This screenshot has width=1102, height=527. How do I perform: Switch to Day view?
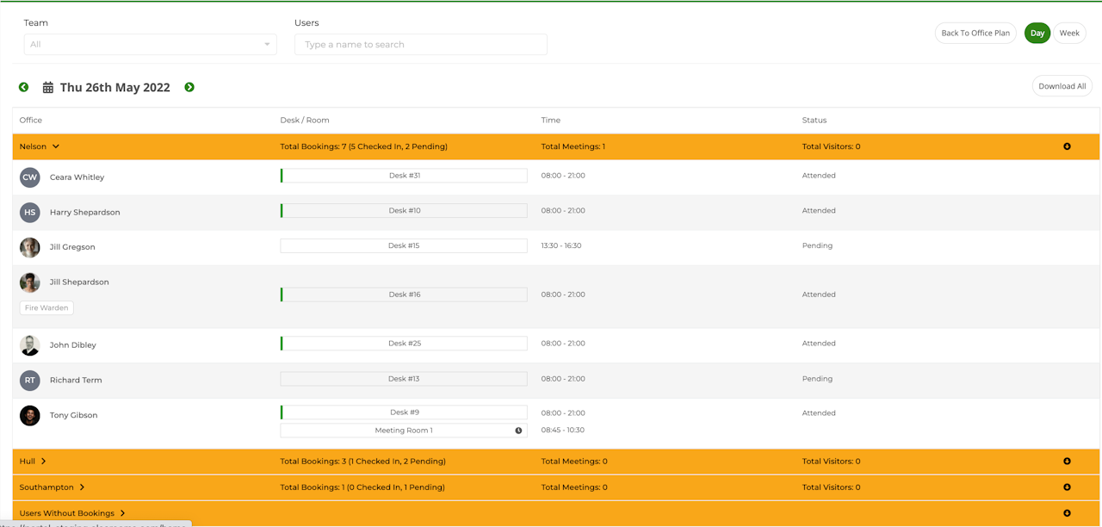pyautogui.click(x=1037, y=33)
